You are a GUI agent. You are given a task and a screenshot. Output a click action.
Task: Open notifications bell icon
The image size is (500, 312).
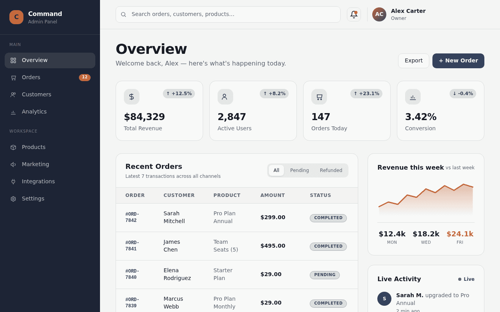354,14
